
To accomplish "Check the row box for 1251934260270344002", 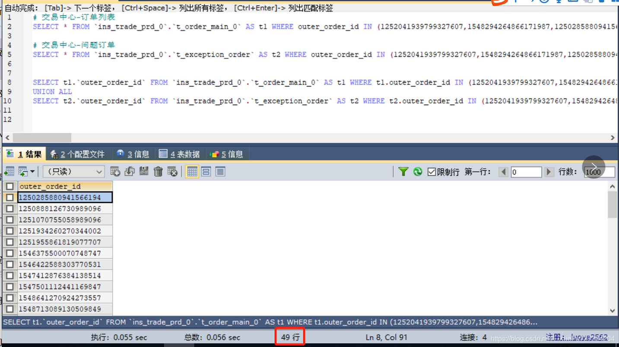I will [x=10, y=231].
